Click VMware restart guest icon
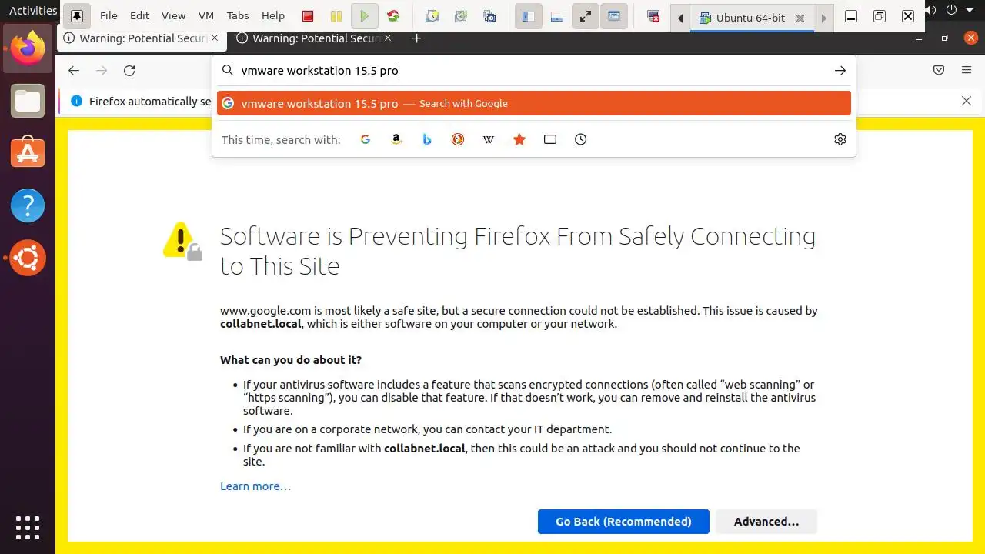Screen dimensions: 985x554 tap(393, 16)
